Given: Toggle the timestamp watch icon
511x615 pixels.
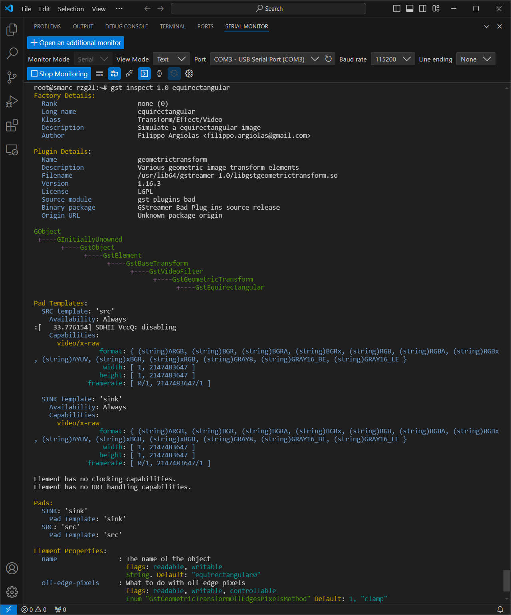Looking at the screenshot, I should 159,73.
